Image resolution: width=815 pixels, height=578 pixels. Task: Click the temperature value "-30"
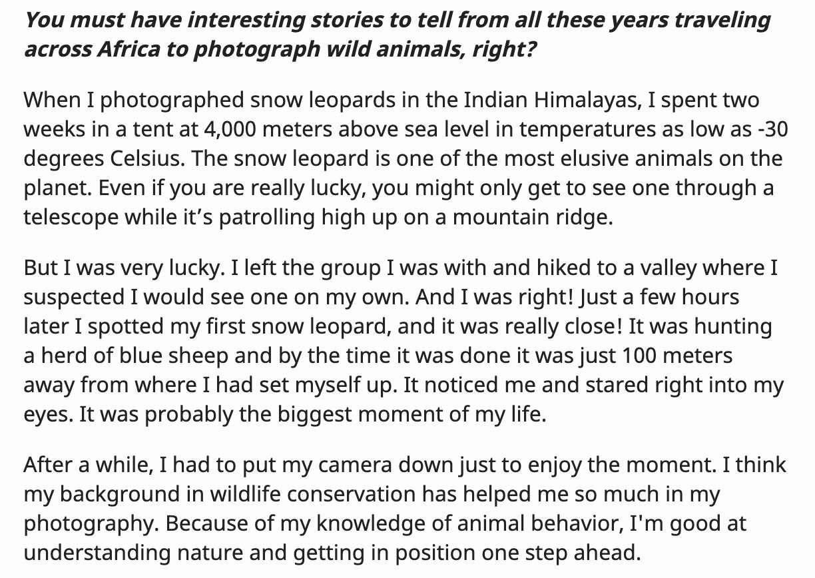773,130
